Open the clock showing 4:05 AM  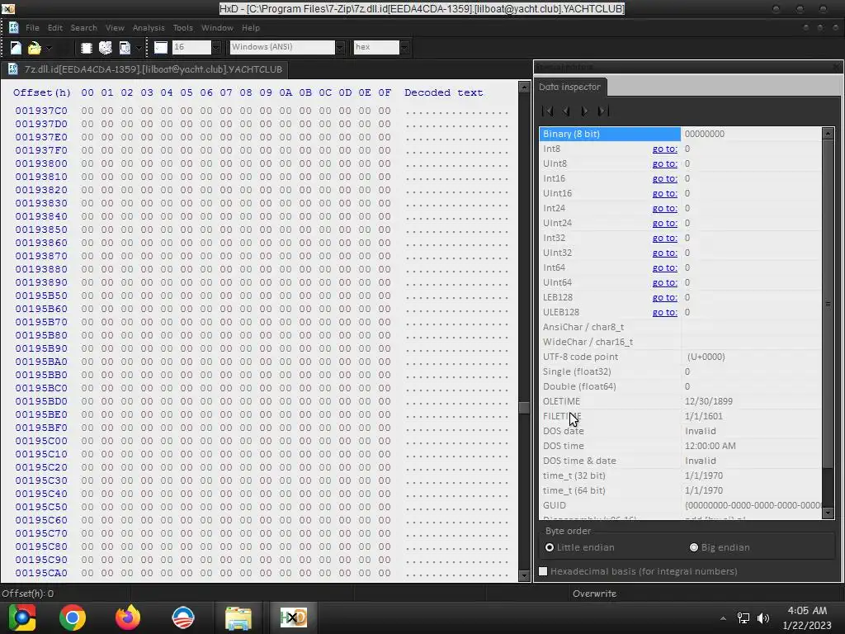point(807,617)
